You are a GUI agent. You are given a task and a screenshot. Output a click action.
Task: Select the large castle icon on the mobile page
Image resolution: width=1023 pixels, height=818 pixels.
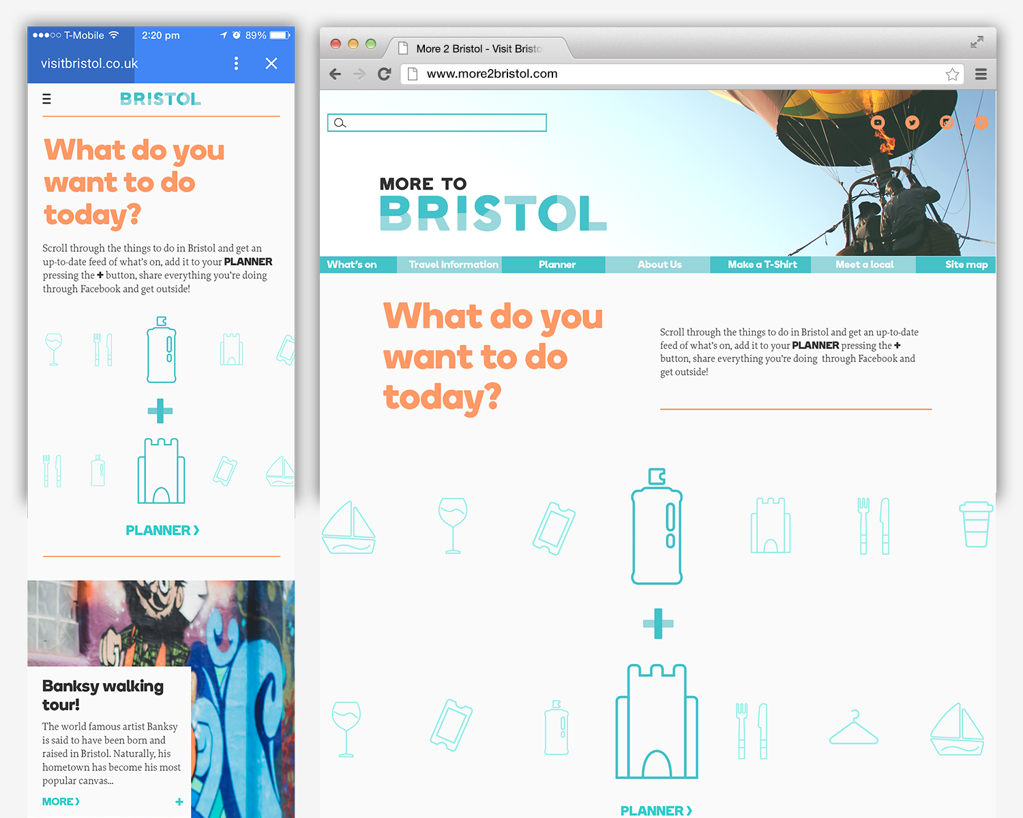click(161, 471)
